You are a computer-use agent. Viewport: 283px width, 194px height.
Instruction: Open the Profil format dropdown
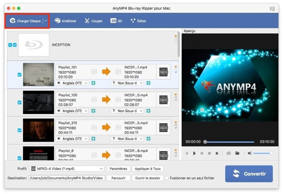point(67,169)
